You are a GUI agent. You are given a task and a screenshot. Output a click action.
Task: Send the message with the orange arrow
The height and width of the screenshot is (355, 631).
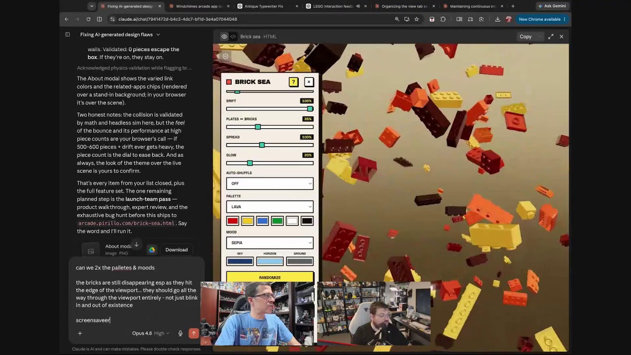pyautogui.click(x=194, y=333)
